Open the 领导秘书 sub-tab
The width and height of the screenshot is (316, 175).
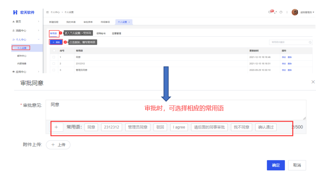(x=101, y=33)
